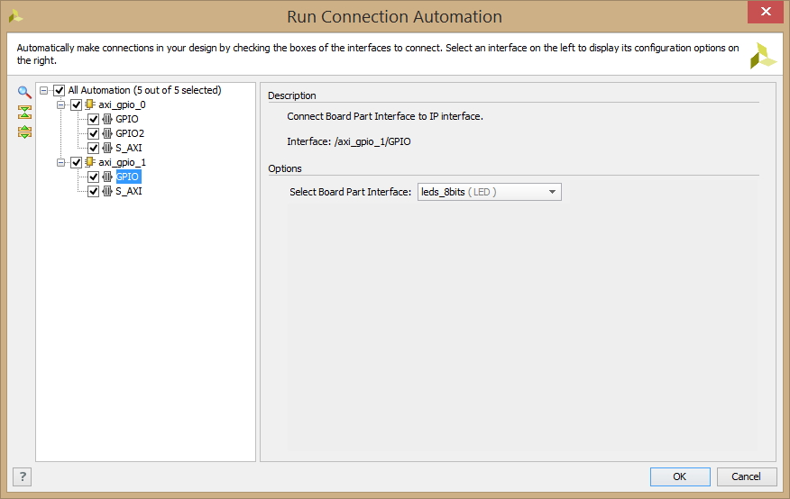
Task: Close the Run Connection Automation dialog
Action: (x=766, y=12)
